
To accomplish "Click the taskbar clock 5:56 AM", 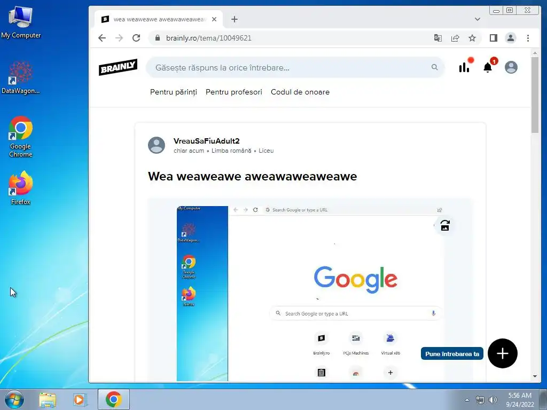I will [x=520, y=396].
